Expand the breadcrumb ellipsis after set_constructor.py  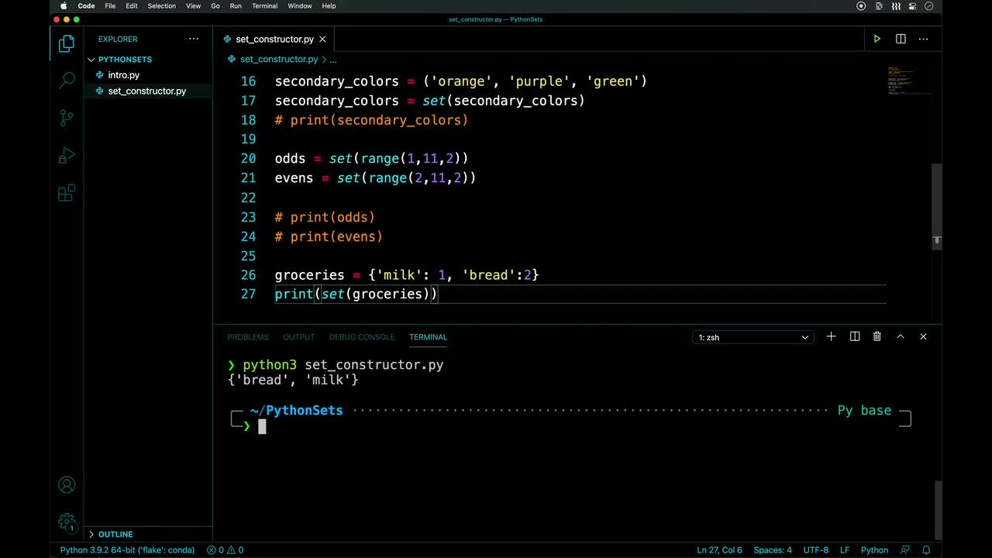tap(333, 59)
